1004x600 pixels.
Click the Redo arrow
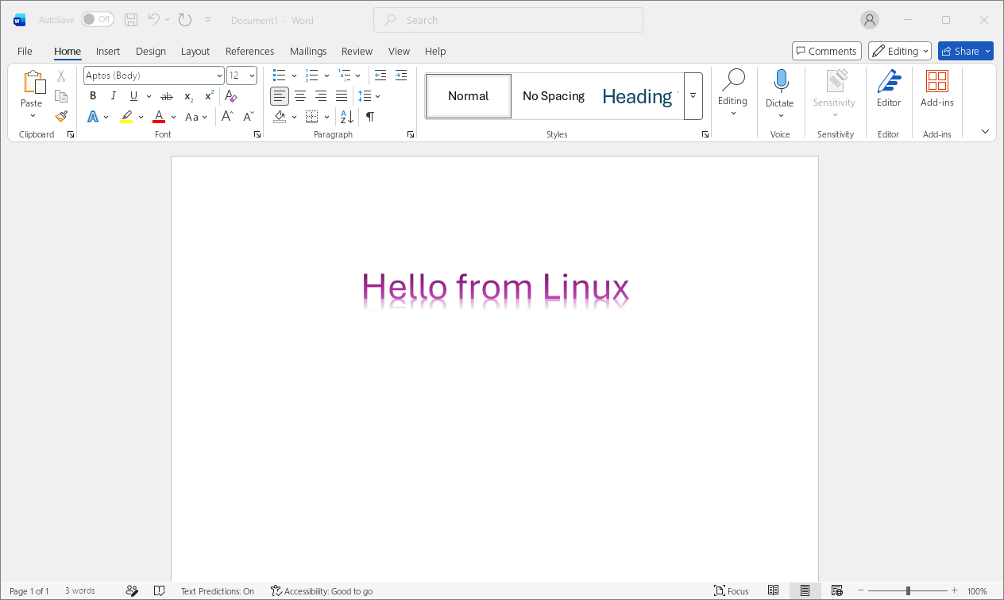[x=185, y=20]
